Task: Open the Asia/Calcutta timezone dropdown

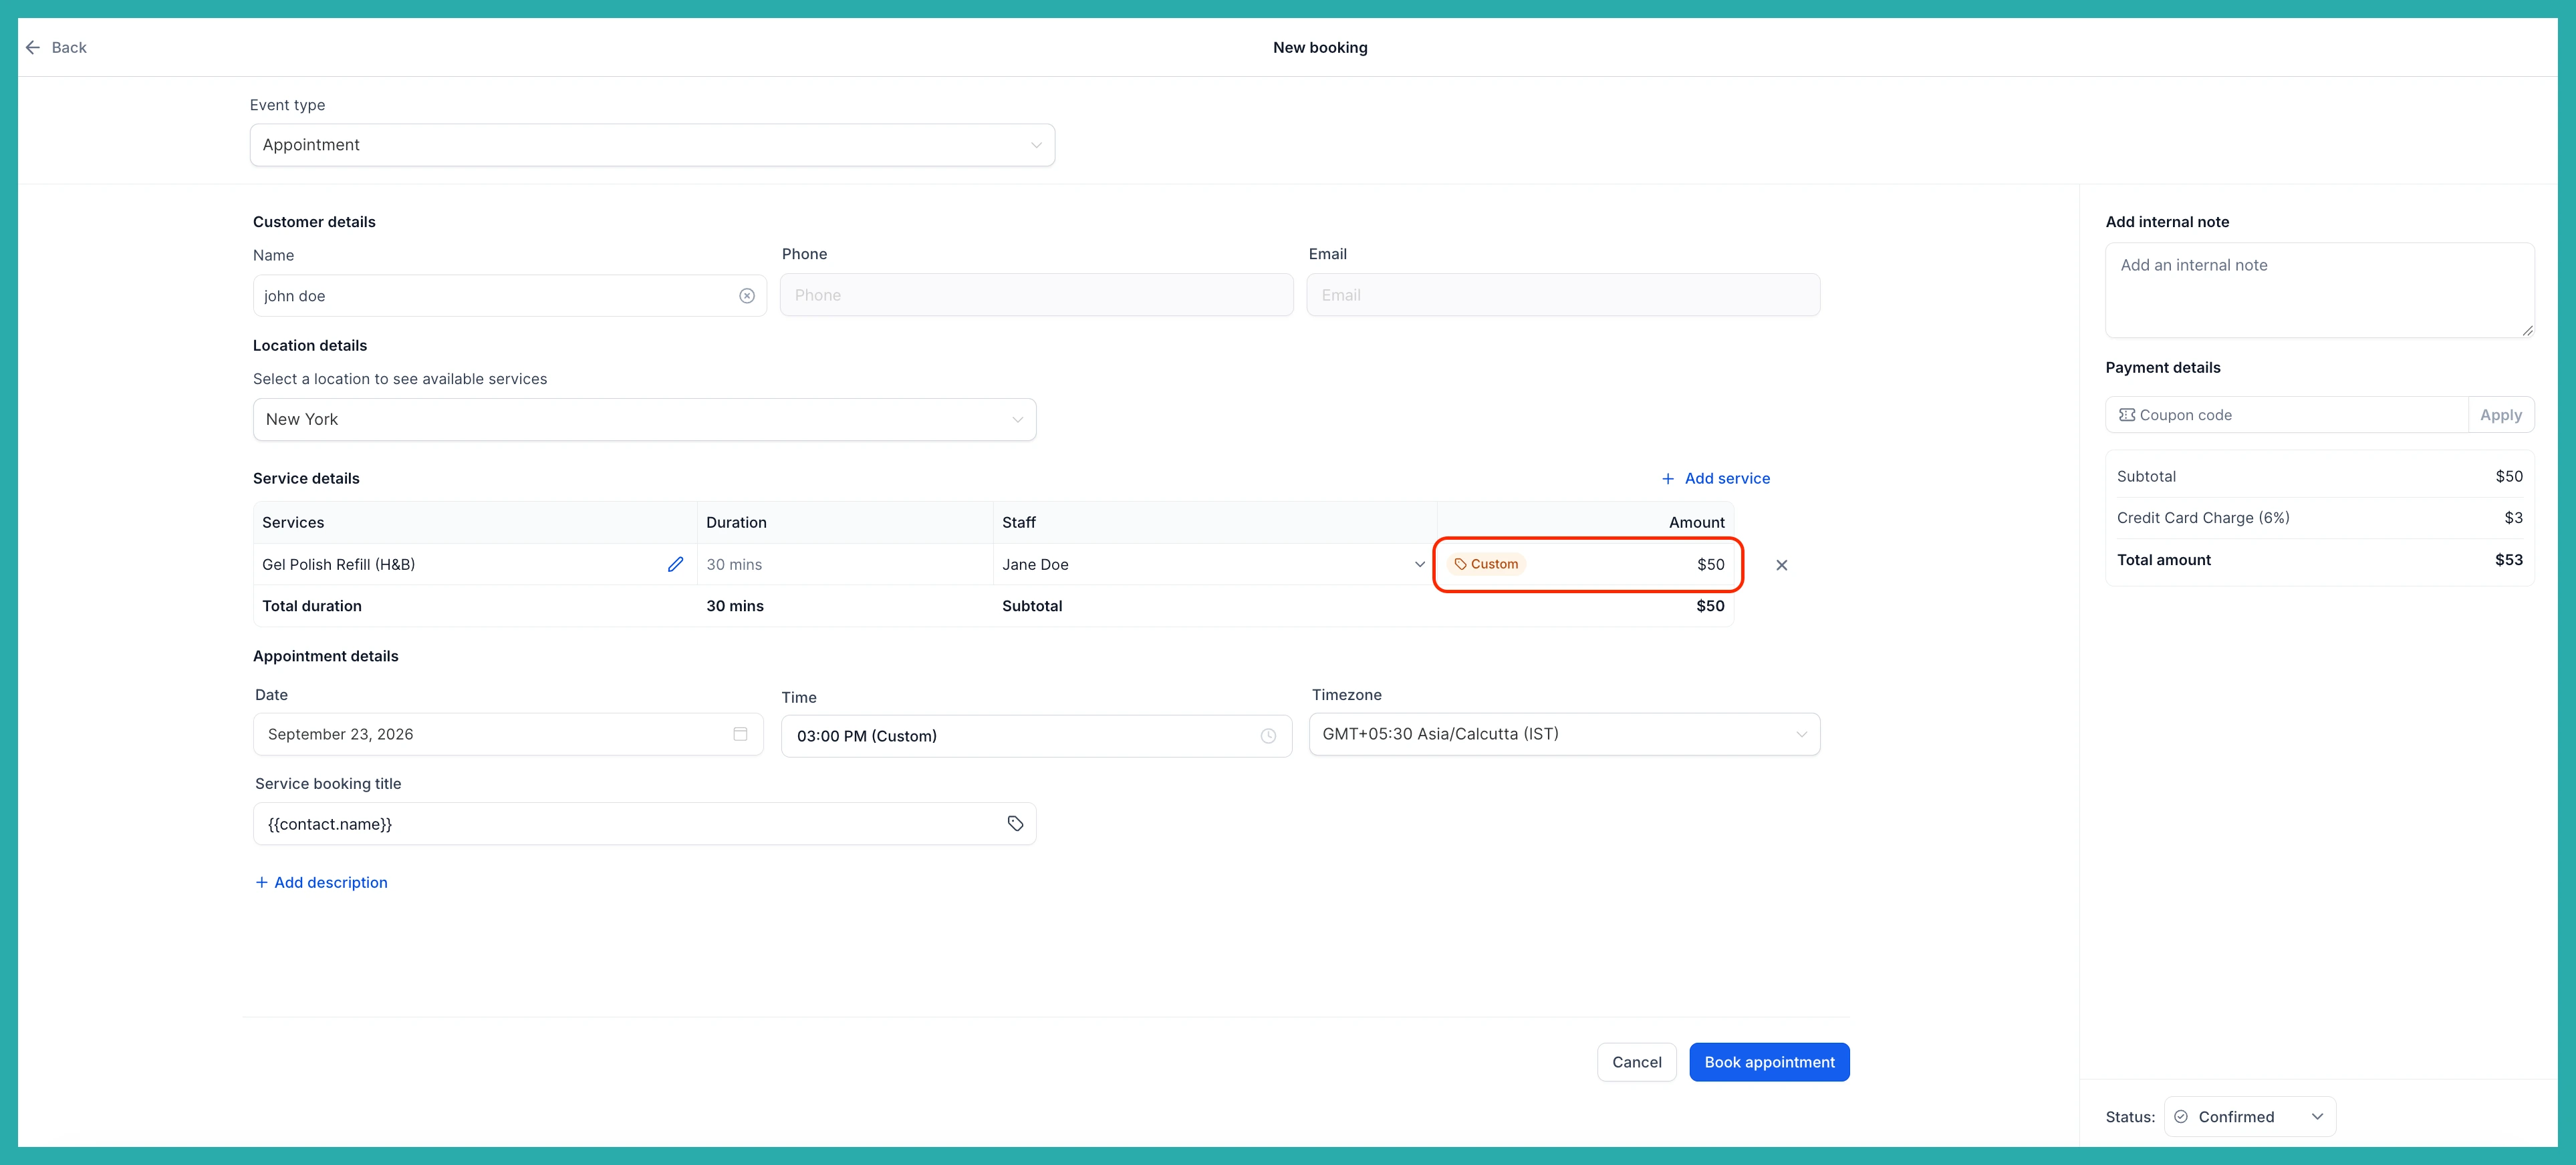Action: [x=1564, y=733]
